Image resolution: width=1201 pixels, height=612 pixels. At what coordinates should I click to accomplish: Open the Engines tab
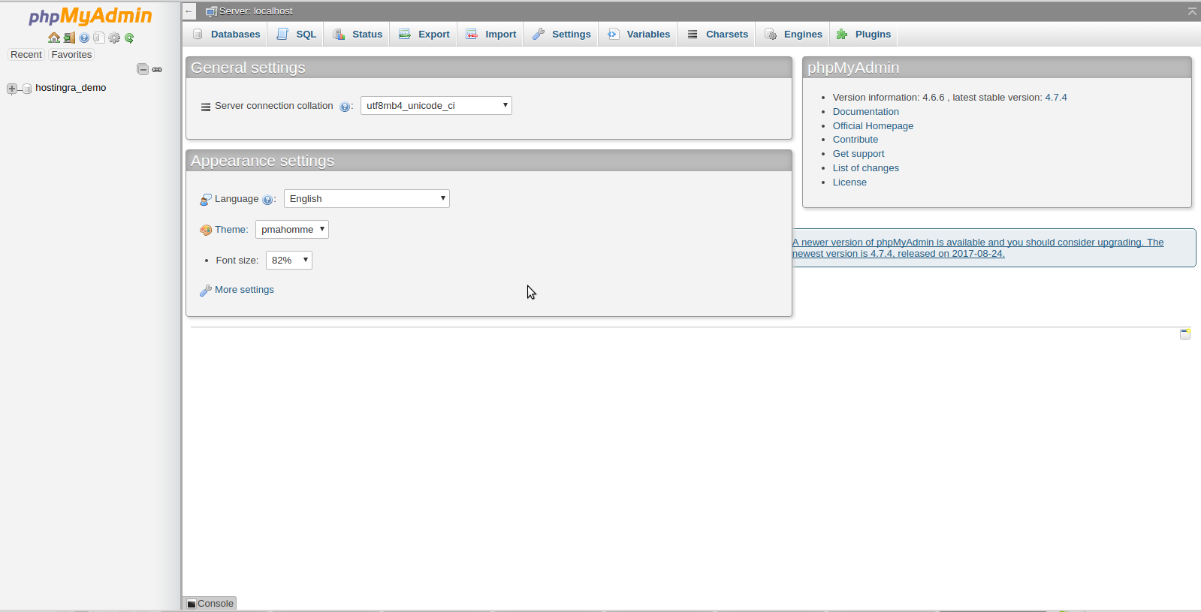click(x=793, y=34)
